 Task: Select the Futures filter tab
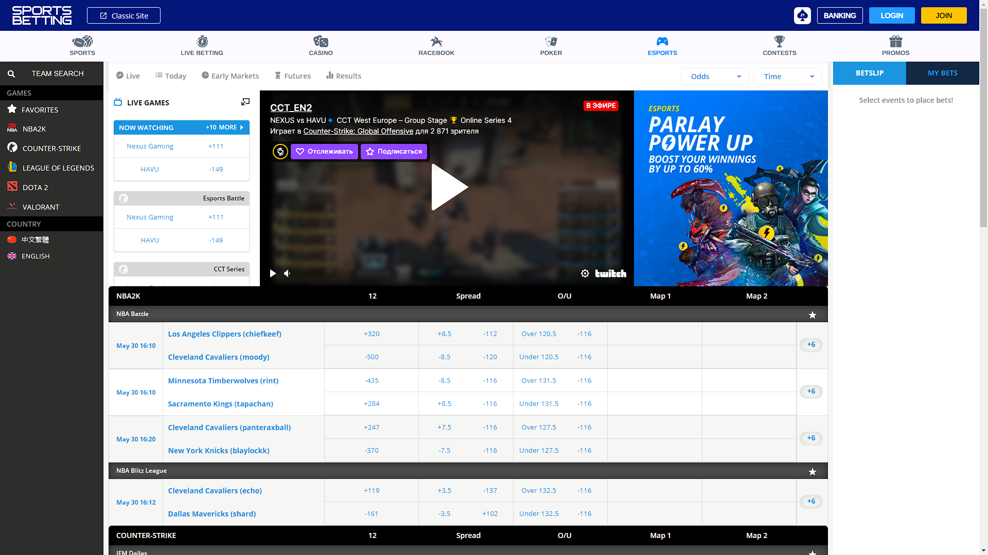click(293, 76)
